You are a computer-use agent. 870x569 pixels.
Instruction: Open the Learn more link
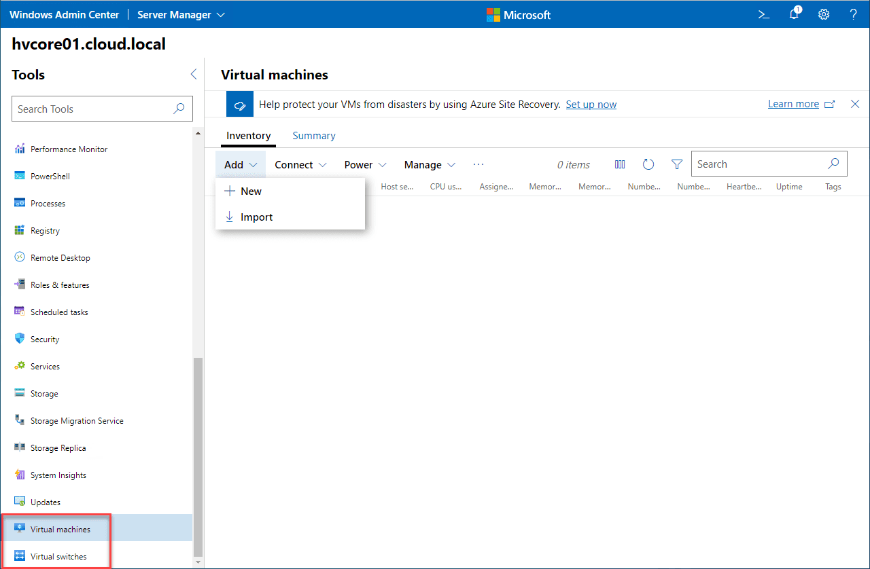pyautogui.click(x=801, y=104)
